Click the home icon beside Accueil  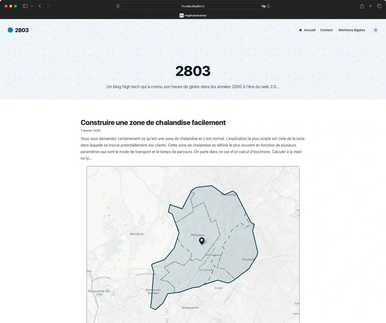coord(301,30)
